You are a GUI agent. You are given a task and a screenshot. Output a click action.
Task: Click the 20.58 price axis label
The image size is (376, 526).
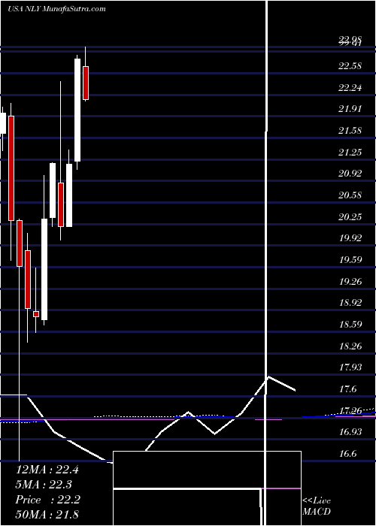click(350, 195)
